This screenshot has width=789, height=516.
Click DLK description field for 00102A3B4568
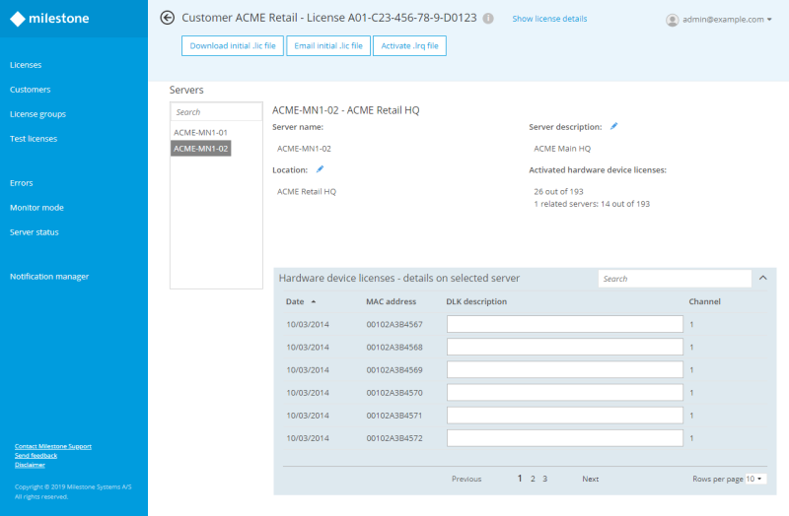[x=564, y=347]
